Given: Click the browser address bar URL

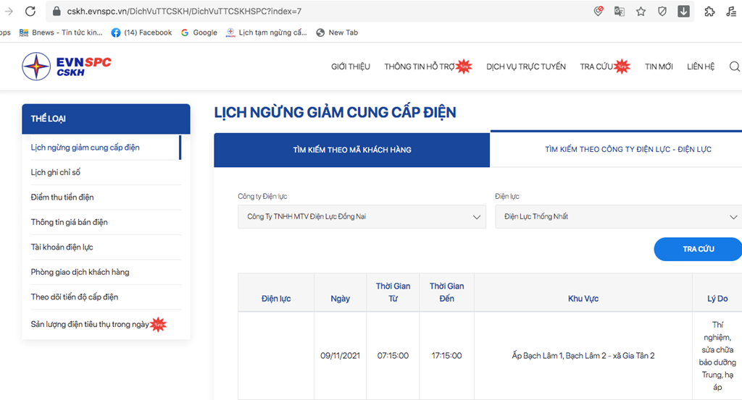Looking at the screenshot, I should point(184,12).
